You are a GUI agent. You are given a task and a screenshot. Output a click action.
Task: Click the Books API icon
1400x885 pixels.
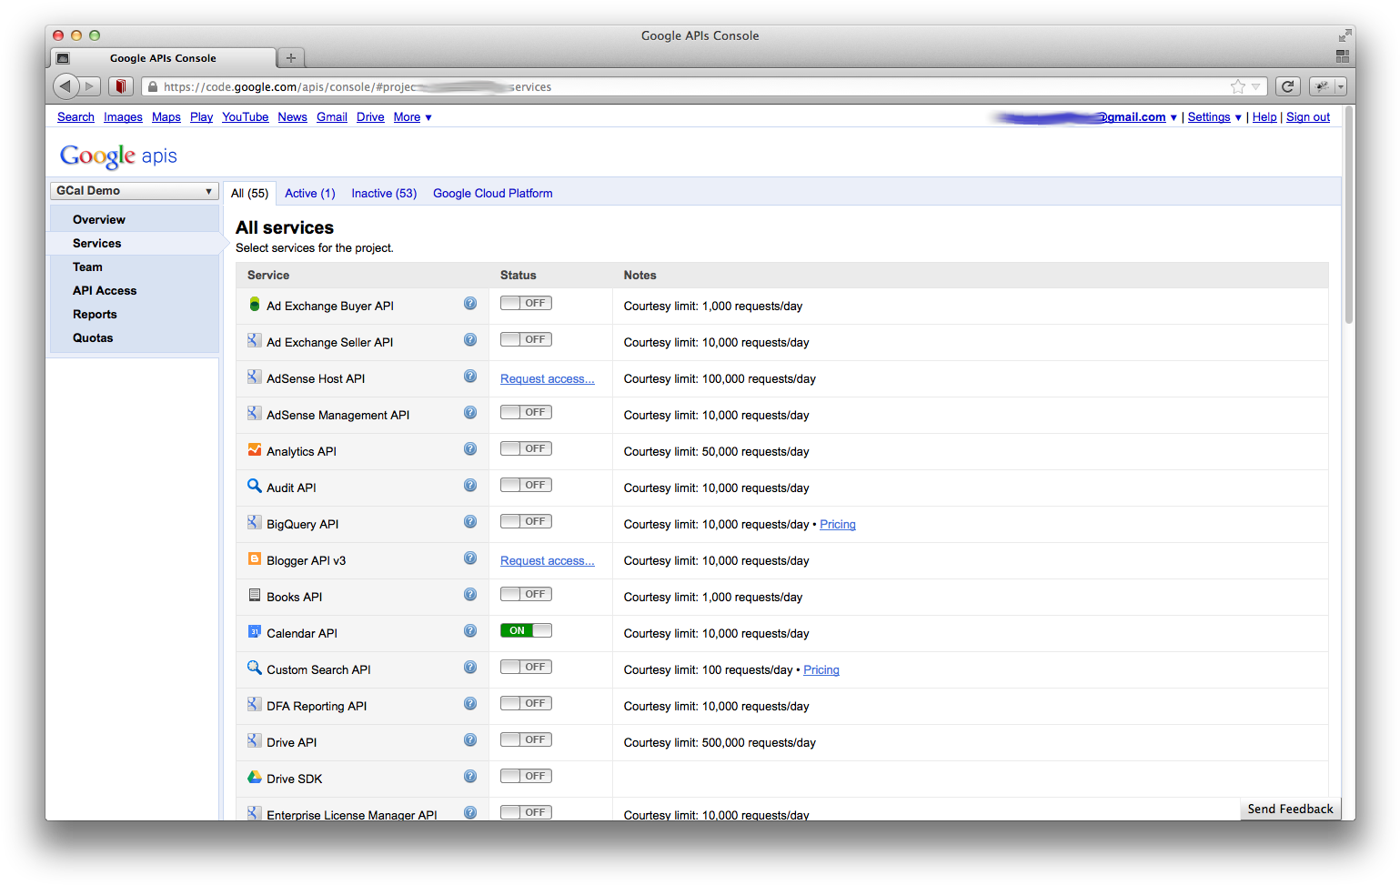[254, 594]
